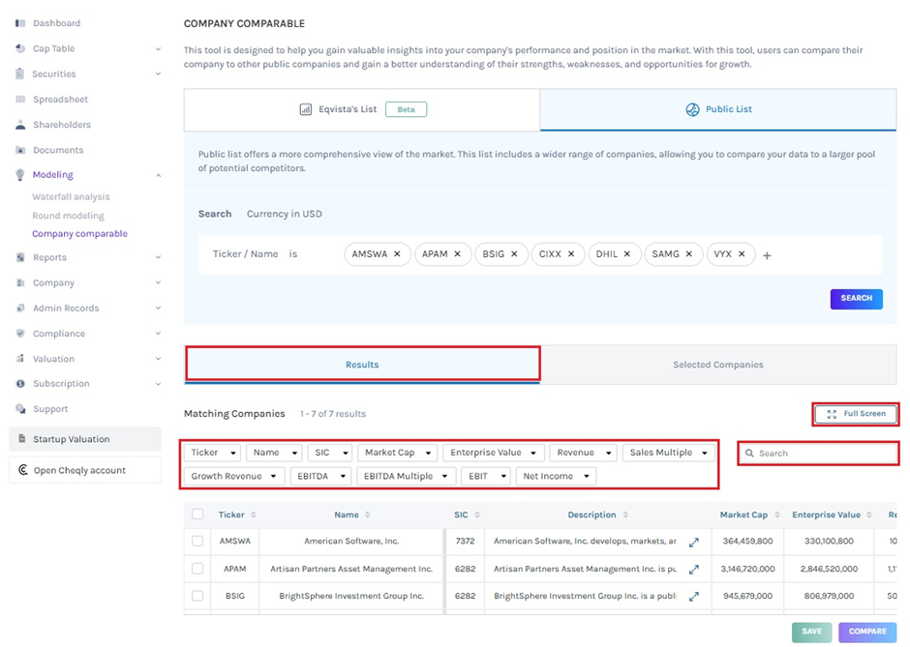This screenshot has height=647, width=910.
Task: Switch to the Eqvista's List tab
Action: click(x=361, y=109)
